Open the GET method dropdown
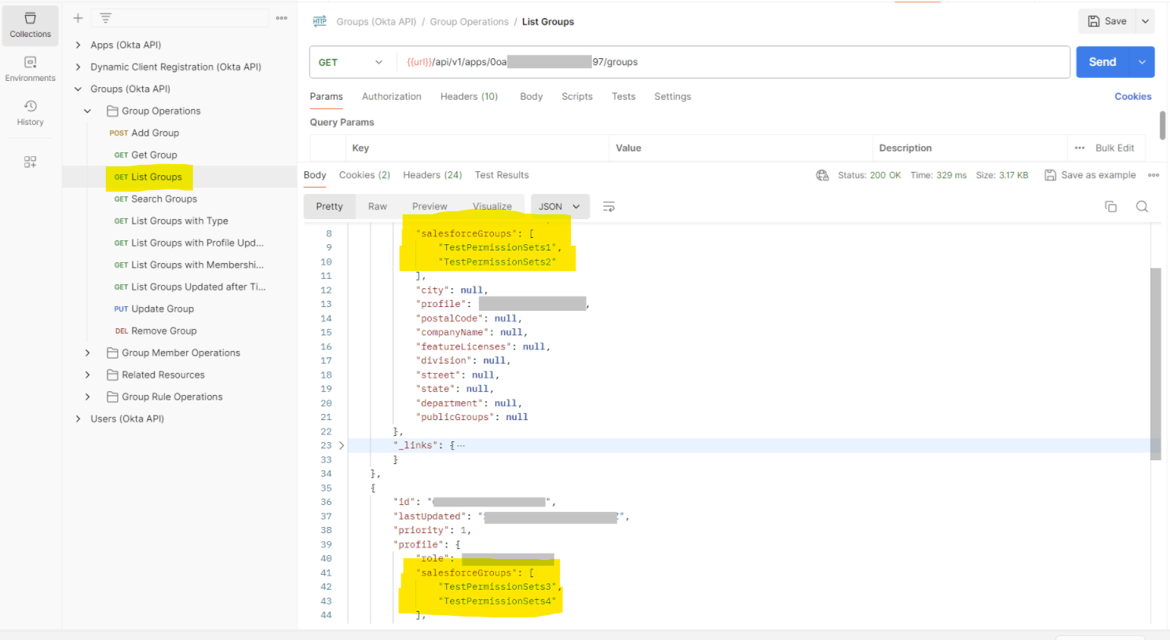1170x640 pixels. pos(350,62)
